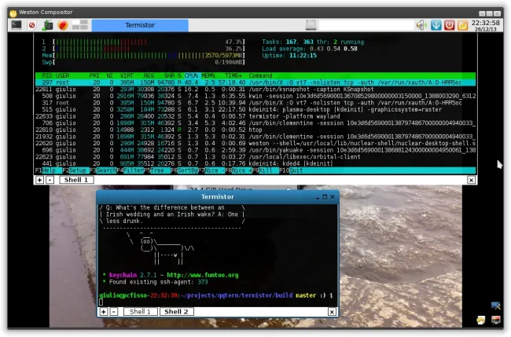This screenshot has width=511, height=337.
Task: Select the Shell 2 tab
Action: coord(176,312)
